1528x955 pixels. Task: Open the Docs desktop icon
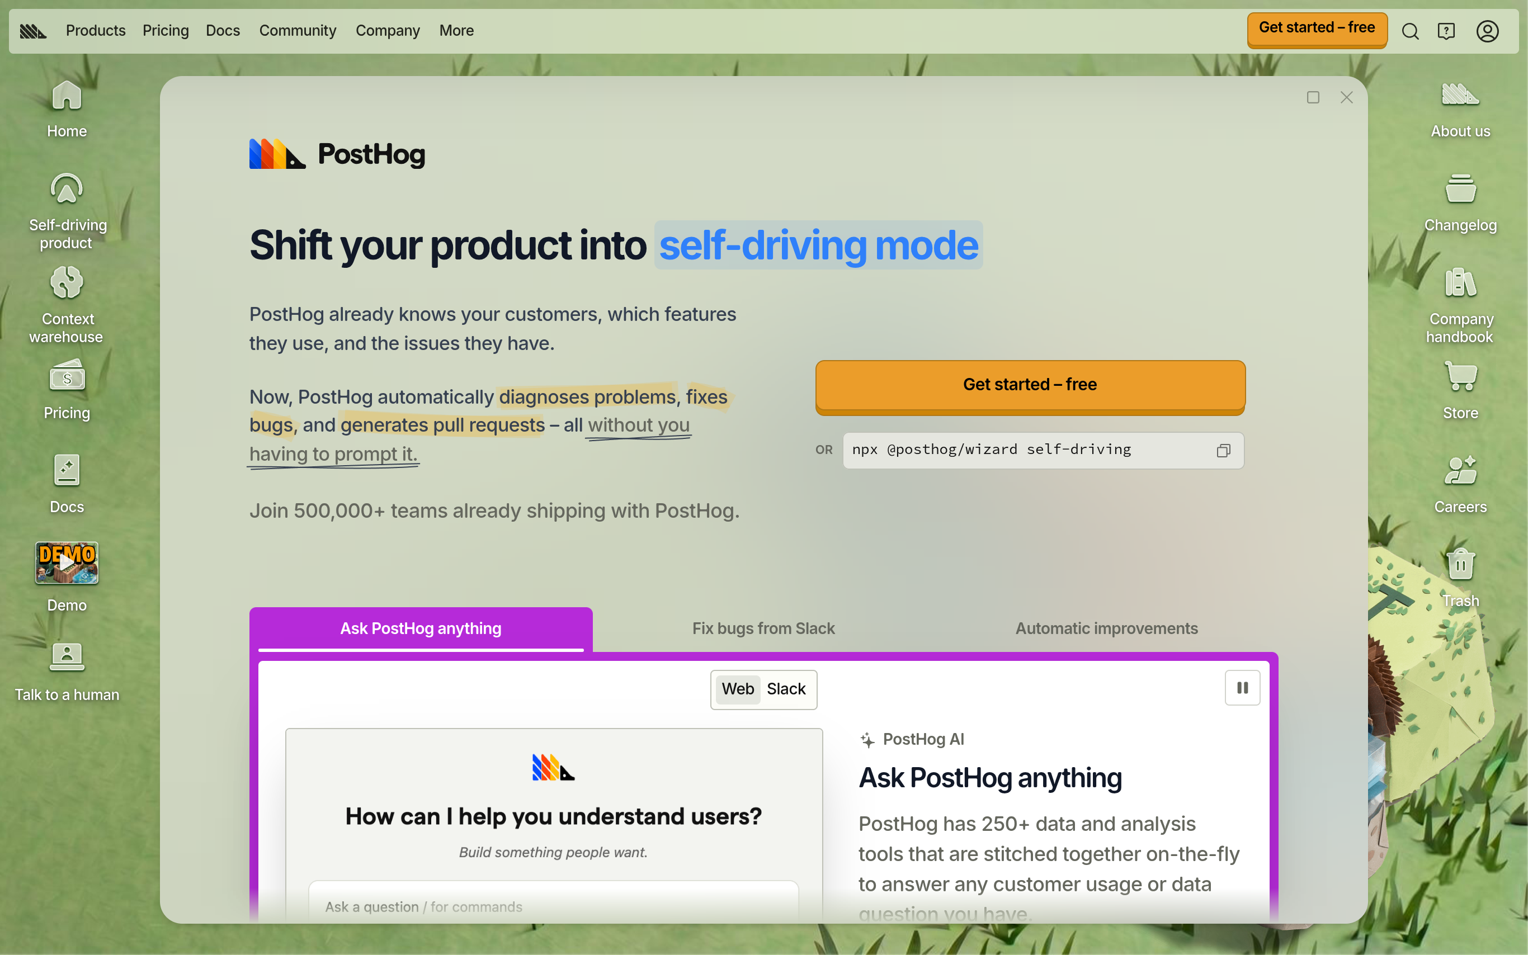67,484
